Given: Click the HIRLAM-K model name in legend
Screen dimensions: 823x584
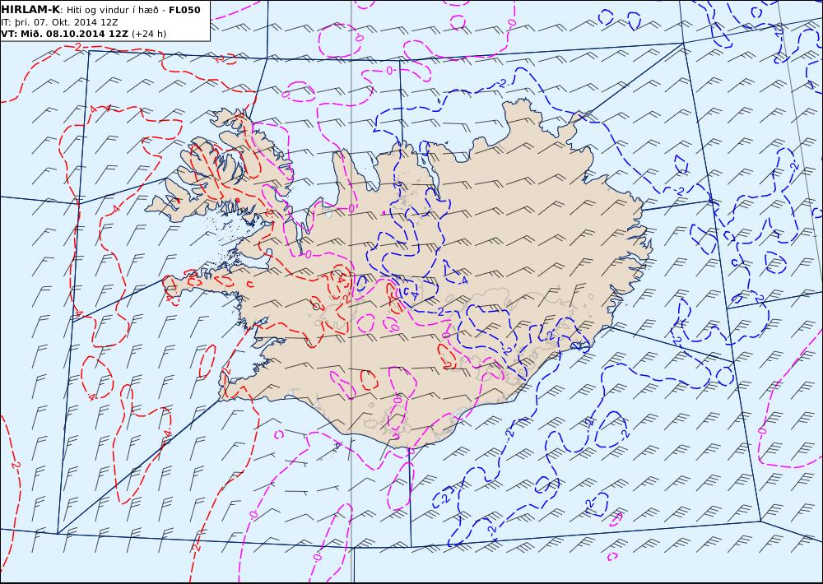Looking at the screenshot, I should point(31,10).
